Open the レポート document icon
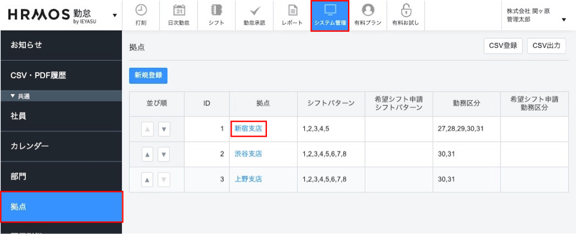This screenshot has height=234, width=576. 292,10
